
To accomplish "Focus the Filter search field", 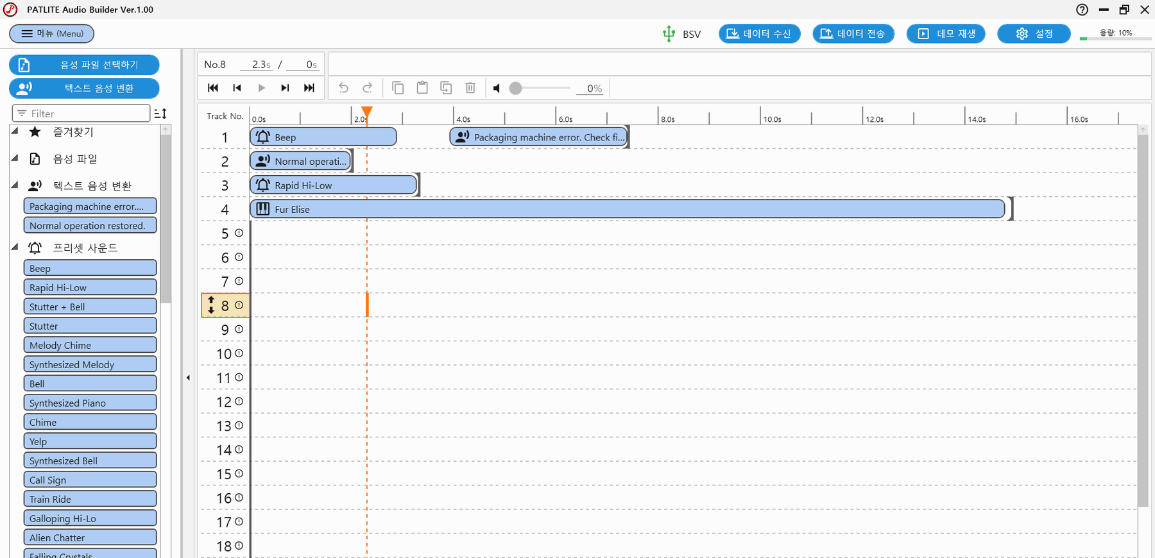I will [81, 114].
